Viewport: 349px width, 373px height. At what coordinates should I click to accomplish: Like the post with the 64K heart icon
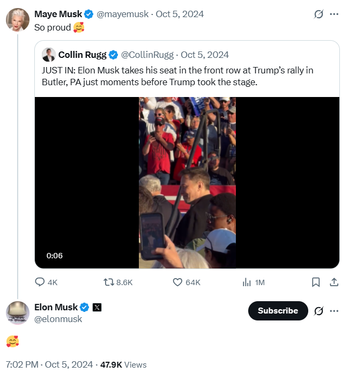pos(178,282)
